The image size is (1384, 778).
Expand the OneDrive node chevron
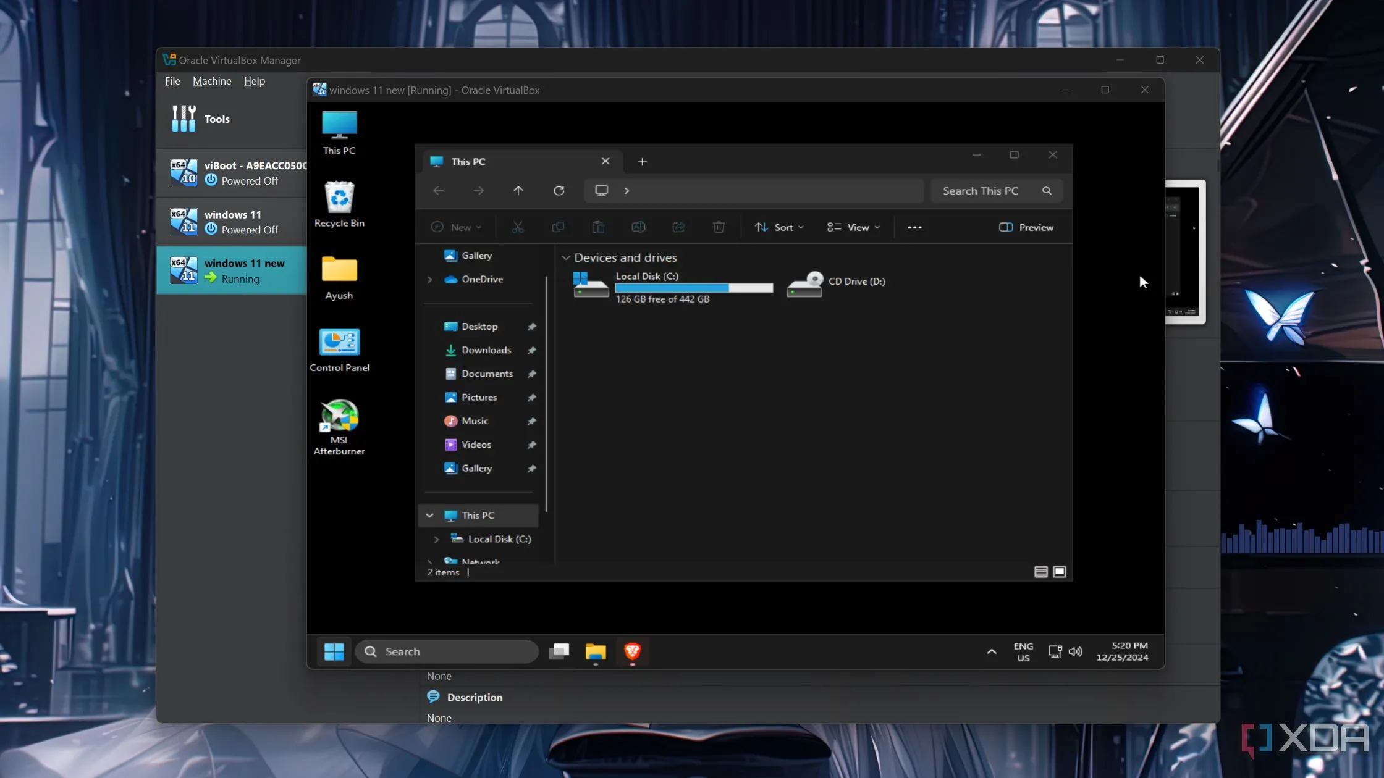click(429, 279)
